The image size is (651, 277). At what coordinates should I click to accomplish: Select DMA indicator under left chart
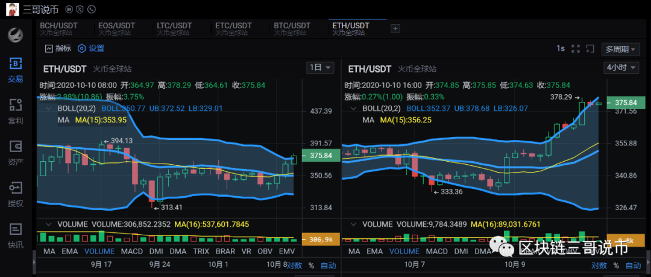point(178,251)
